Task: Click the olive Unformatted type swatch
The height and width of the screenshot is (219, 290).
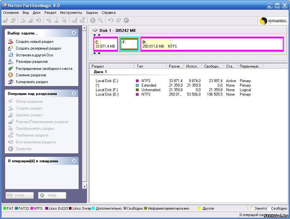Action: [x=137, y=90]
